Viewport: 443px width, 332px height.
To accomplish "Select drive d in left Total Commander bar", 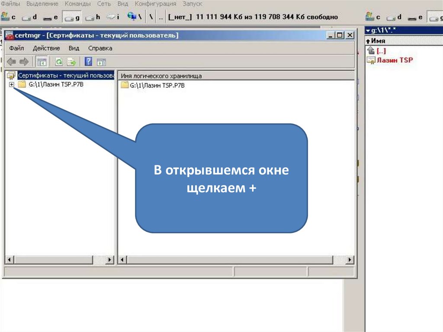I will (x=29, y=17).
